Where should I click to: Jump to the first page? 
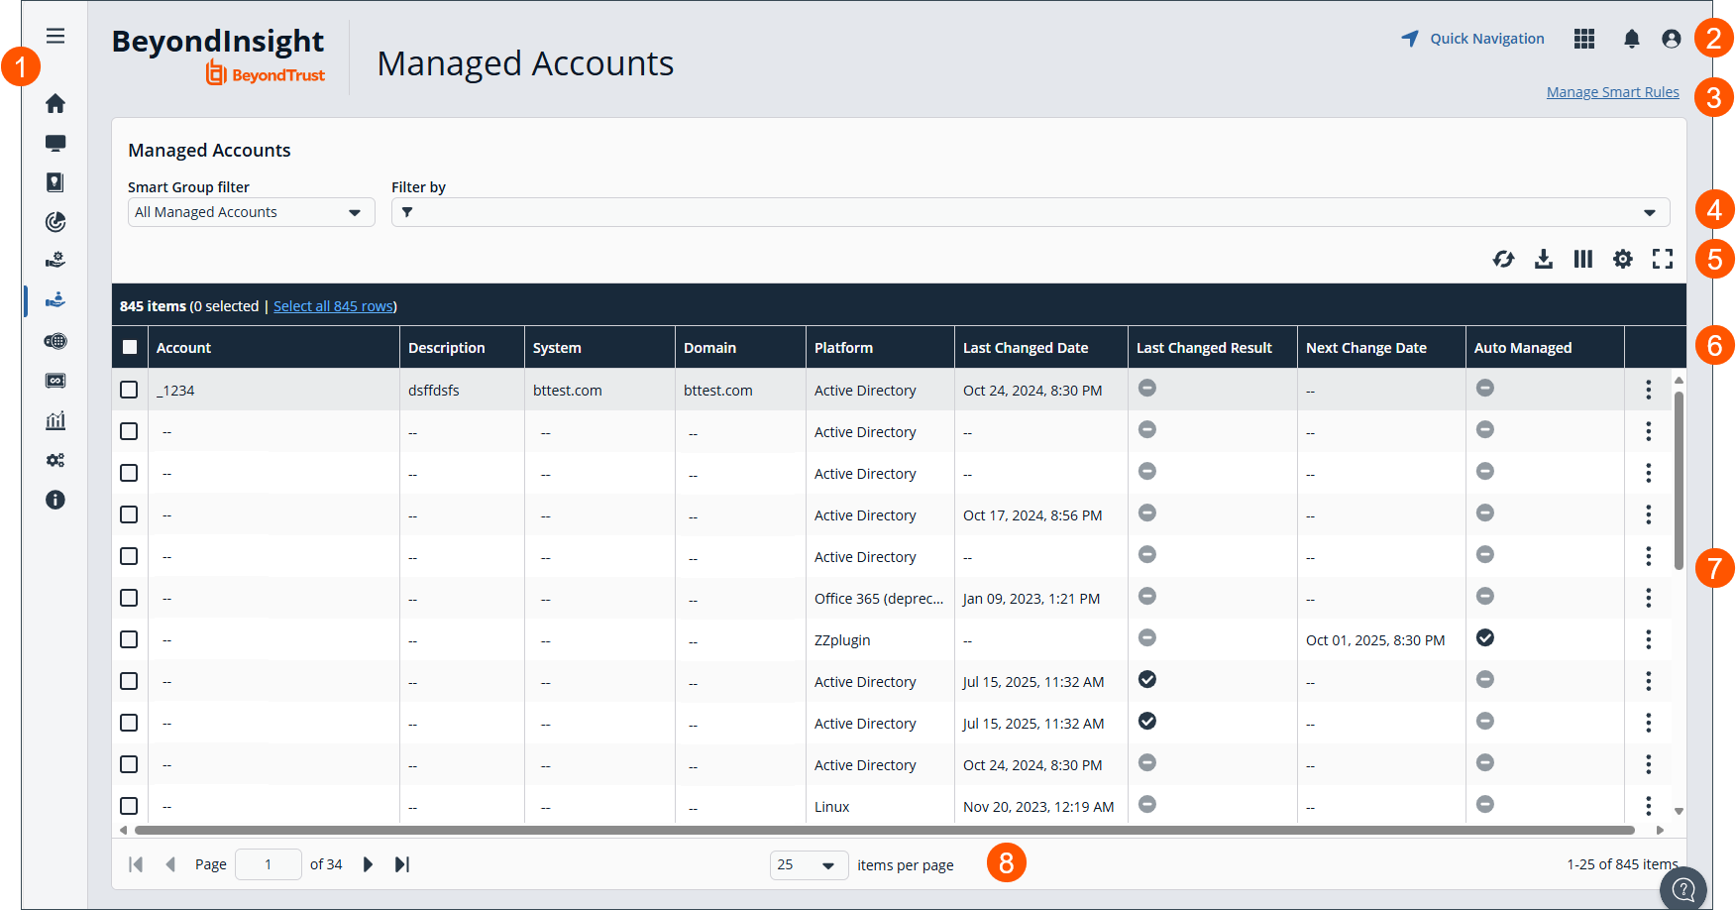136,864
